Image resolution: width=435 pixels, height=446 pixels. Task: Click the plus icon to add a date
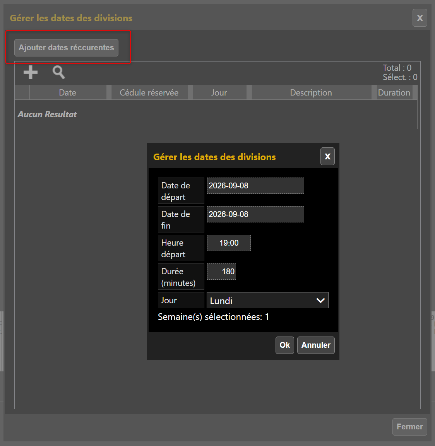(x=31, y=72)
